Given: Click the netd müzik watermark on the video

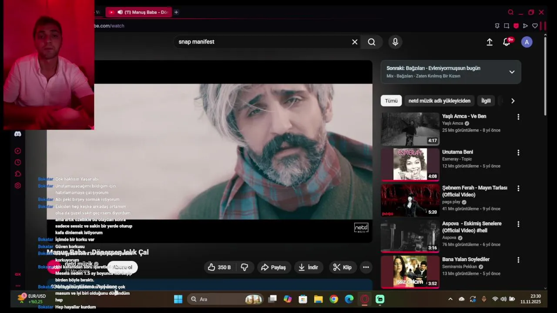Looking at the screenshot, I should [x=361, y=228].
